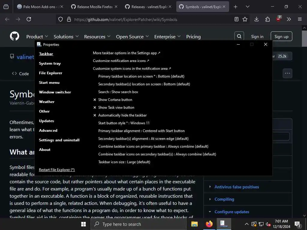The height and width of the screenshot is (230, 307).
Task: Change Combine taskbar icons on primary taskbar
Action: 153,146
